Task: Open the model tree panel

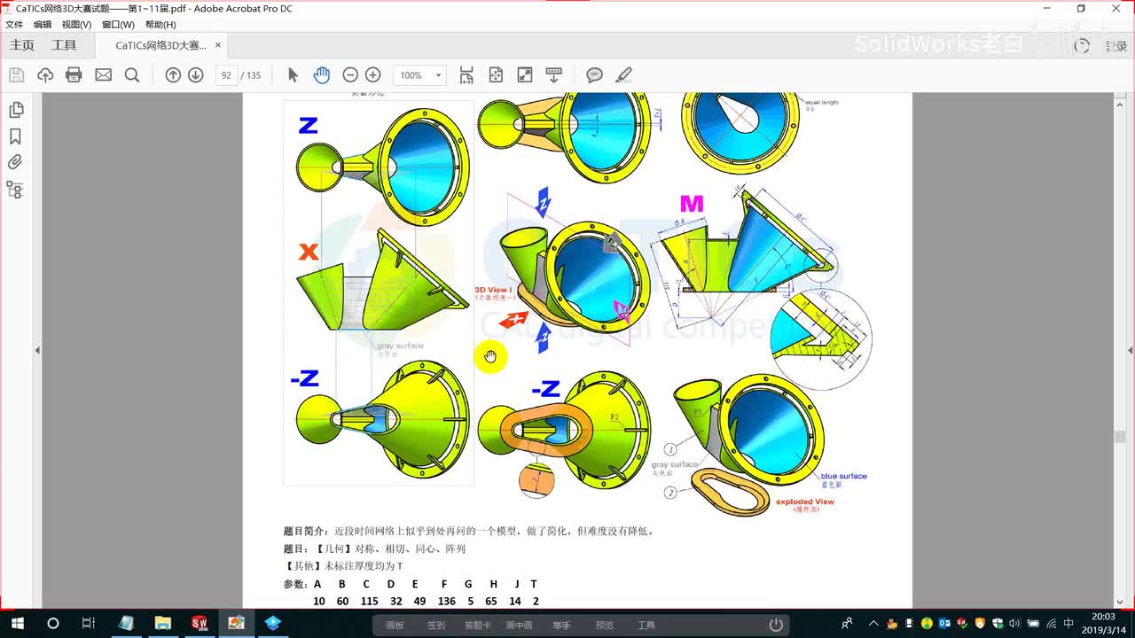Action: pyautogui.click(x=15, y=190)
